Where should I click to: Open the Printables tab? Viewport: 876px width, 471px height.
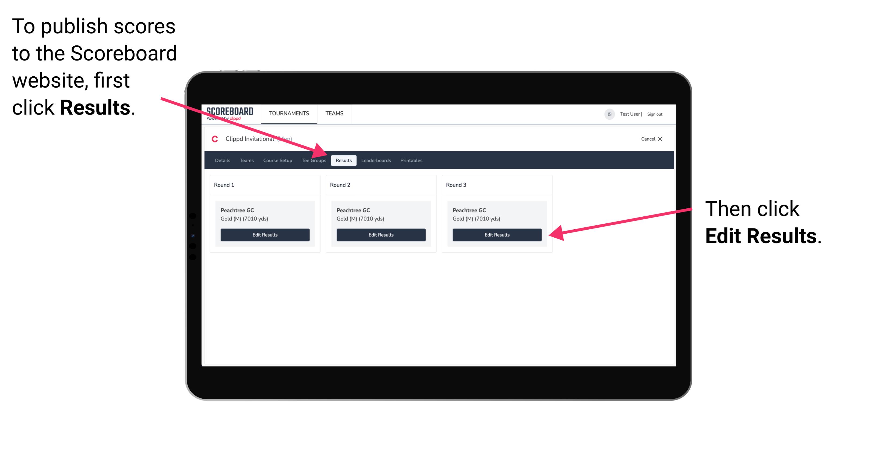tap(411, 160)
